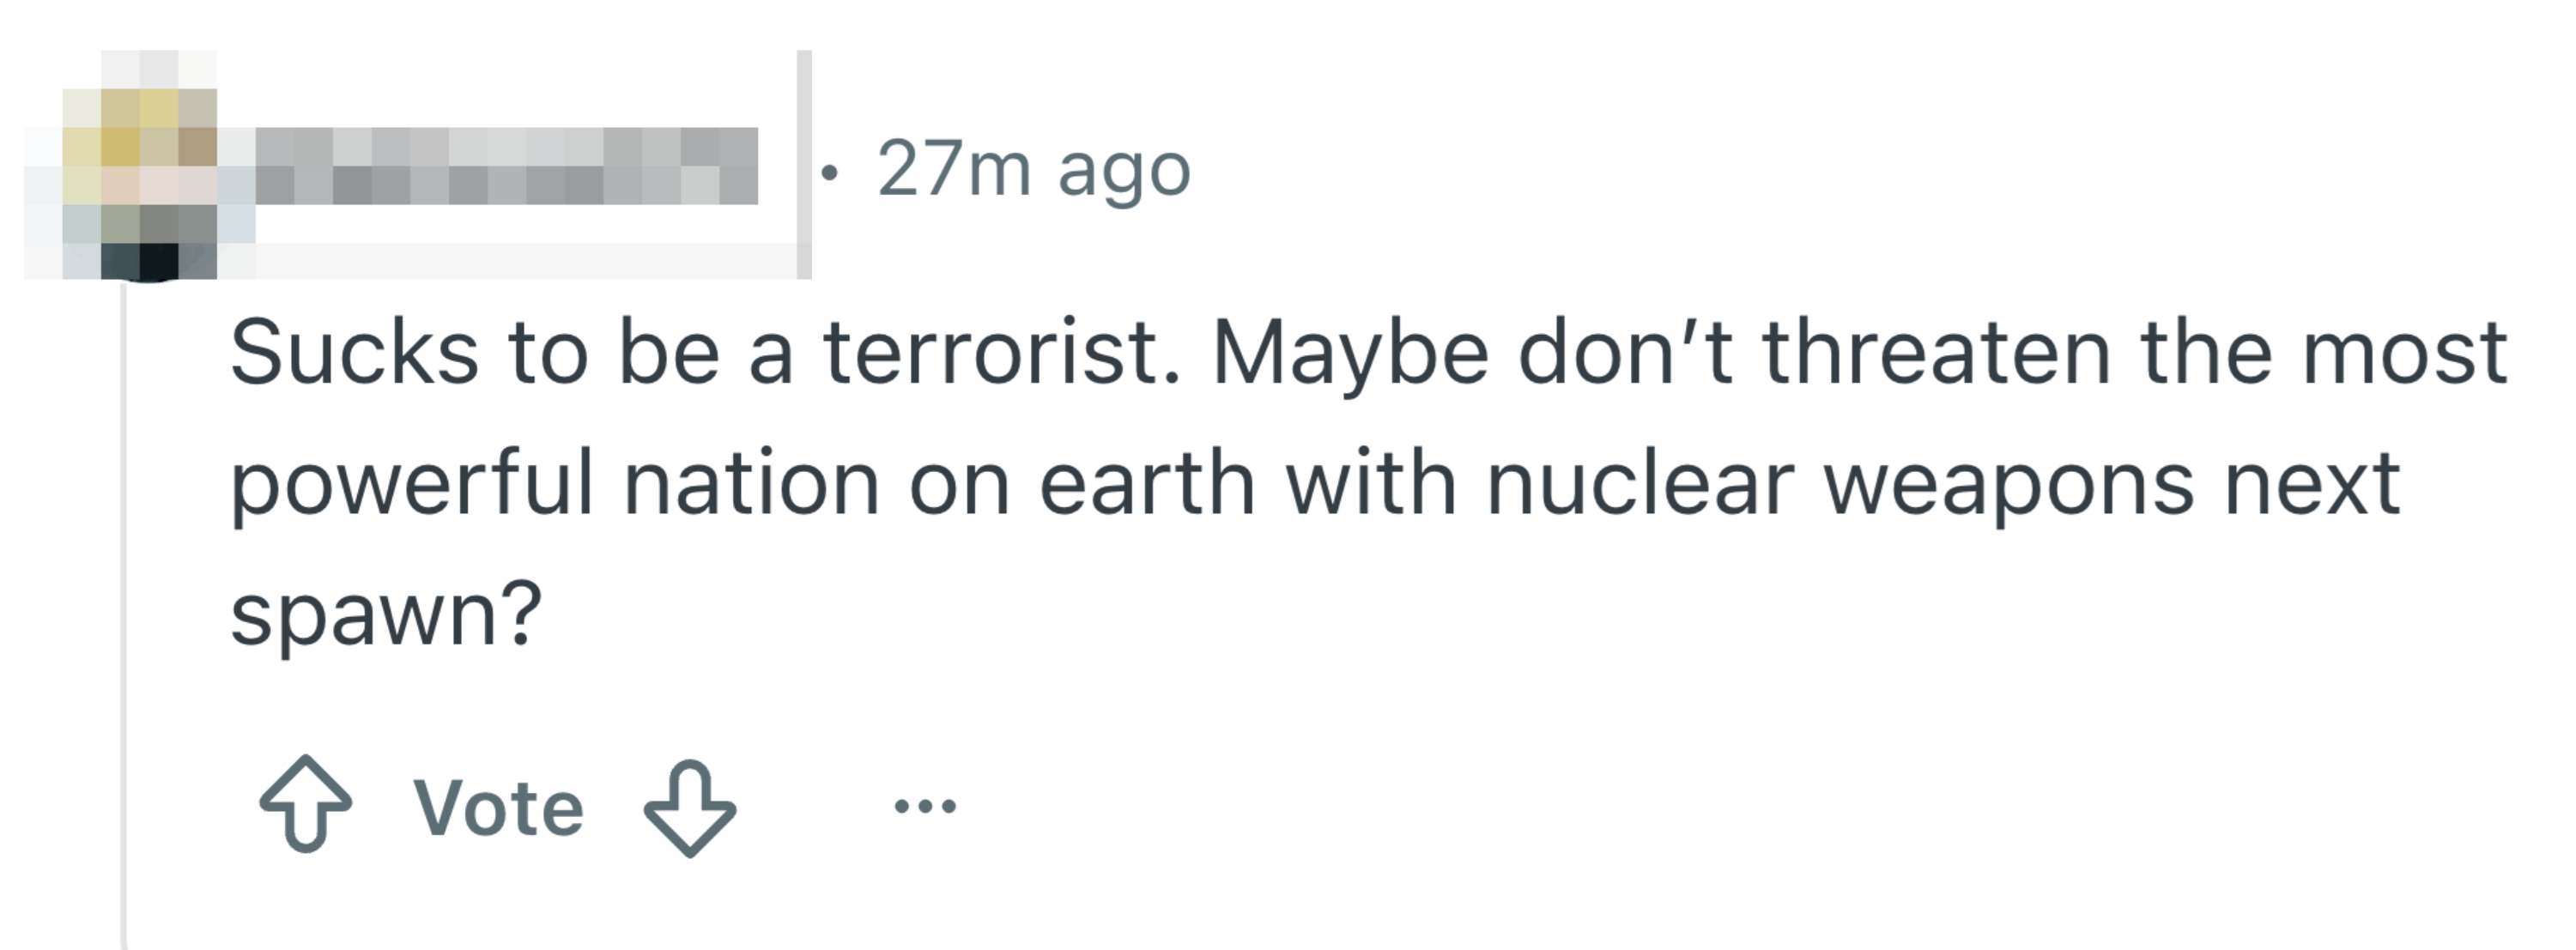
Task: Click the word "weapons" in the comment
Action: [2009, 486]
